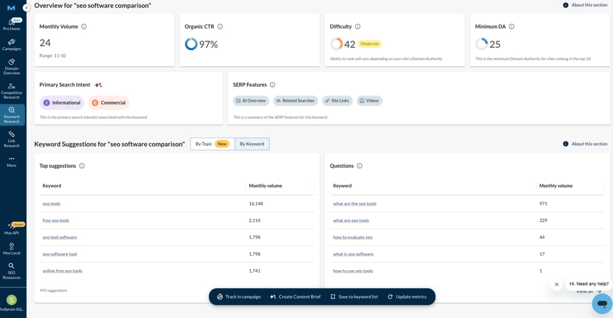Click the Commercial intent tag
Image resolution: width=613 pixels, height=318 pixels.
pyautogui.click(x=109, y=103)
